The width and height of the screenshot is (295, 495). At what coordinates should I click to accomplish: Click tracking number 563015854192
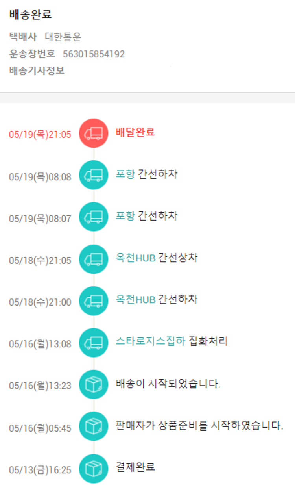tap(94, 54)
